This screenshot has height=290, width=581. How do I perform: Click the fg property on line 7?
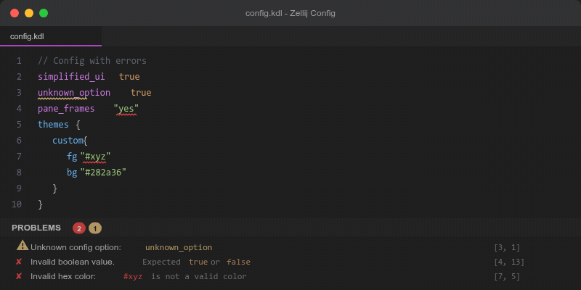click(x=72, y=157)
